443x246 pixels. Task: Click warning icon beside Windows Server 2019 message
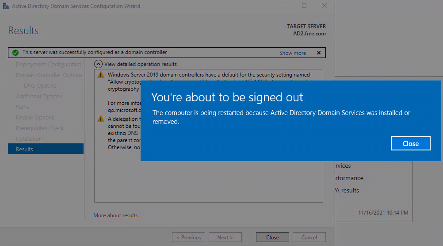(100, 75)
